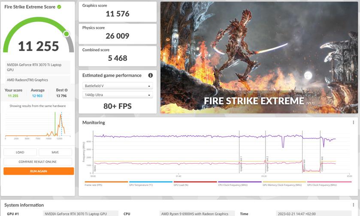Open the Battlefield V game dropdown

click(117, 86)
